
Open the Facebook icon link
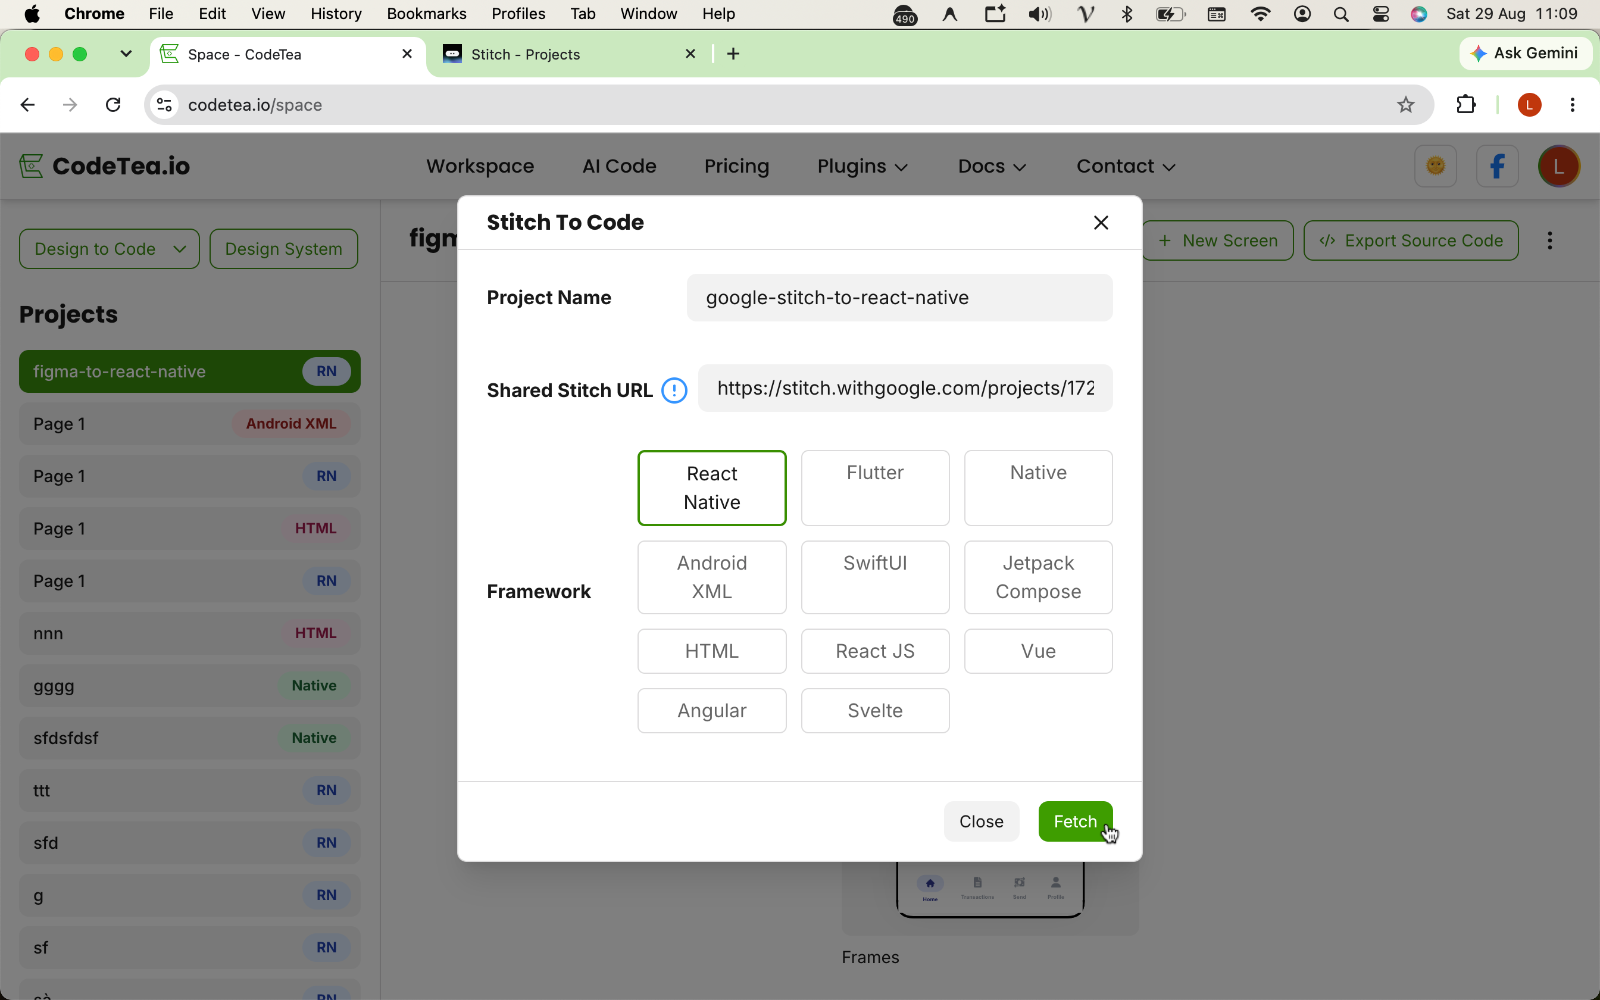1497,166
